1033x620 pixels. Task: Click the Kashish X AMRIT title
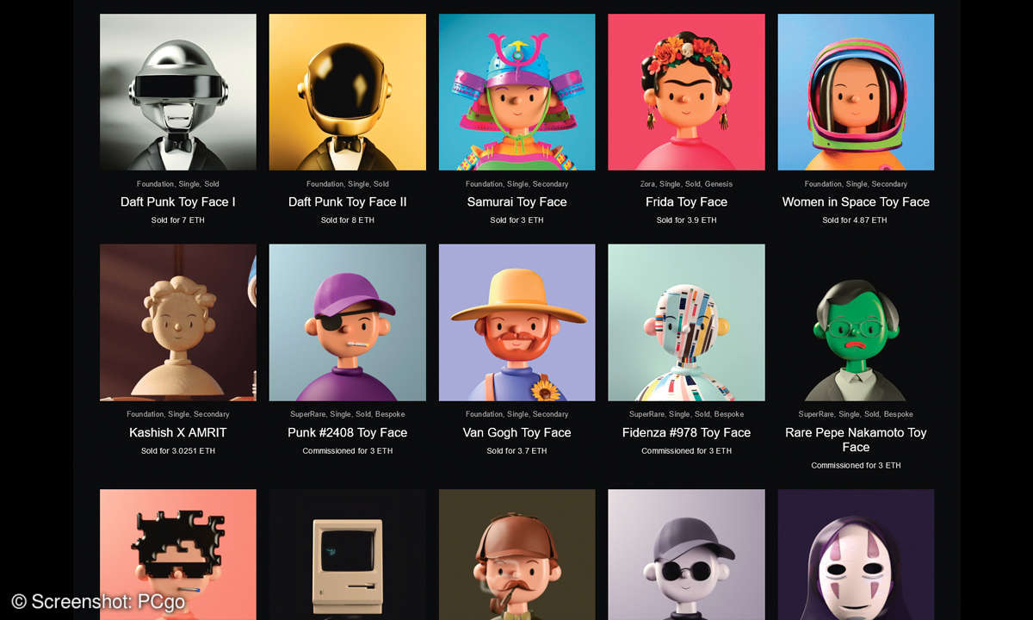[x=177, y=433]
